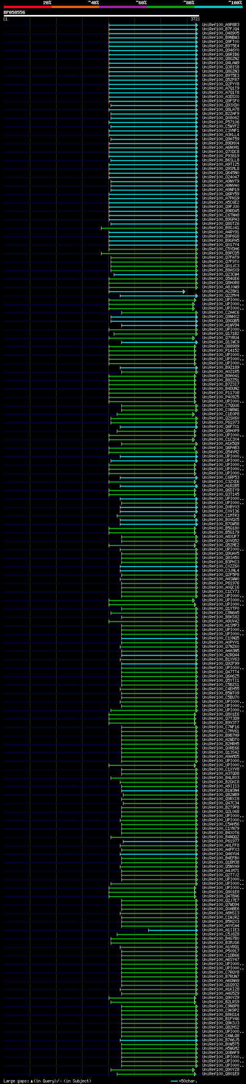Select the UniRef100_P14152 entry

point(220,351)
